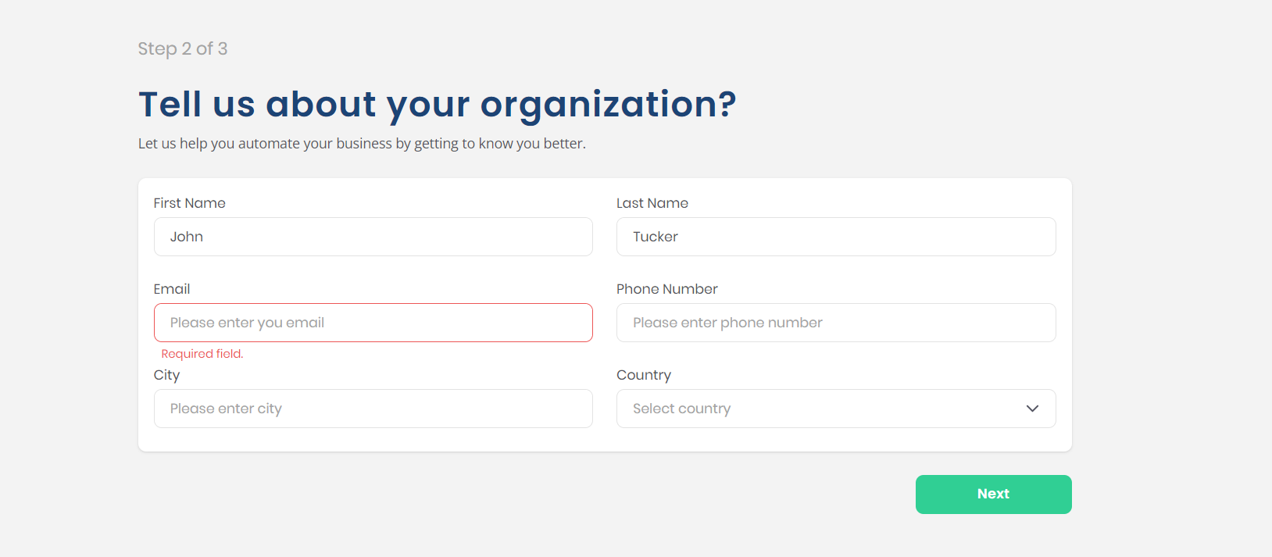Click the 'Step 2 of 3' indicator
The width and height of the screenshot is (1272, 557).
point(183,48)
